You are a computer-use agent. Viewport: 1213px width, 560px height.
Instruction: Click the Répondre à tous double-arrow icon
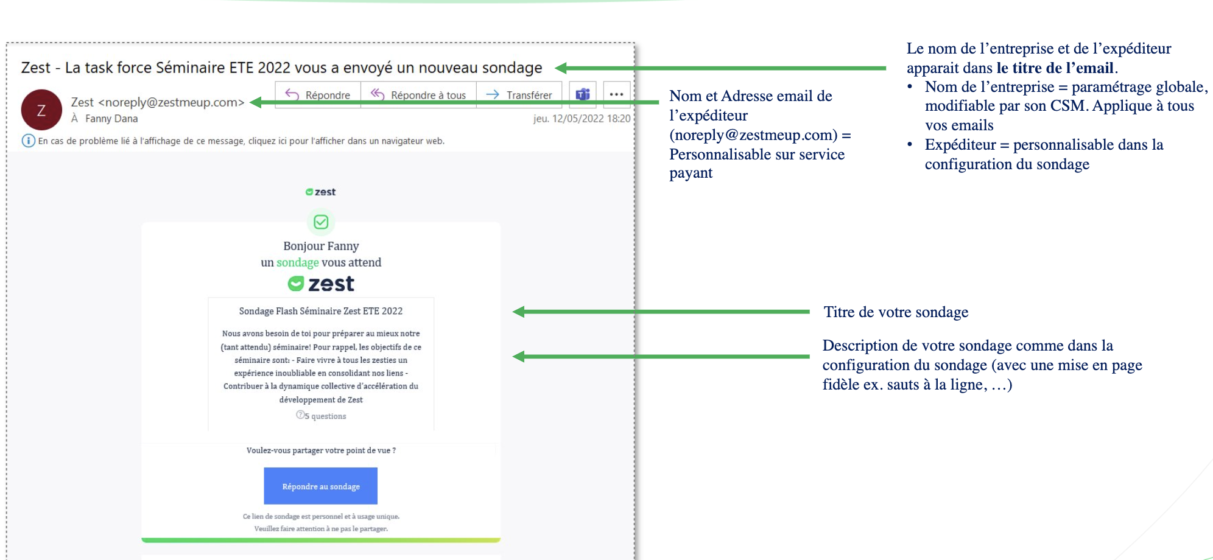(x=378, y=94)
